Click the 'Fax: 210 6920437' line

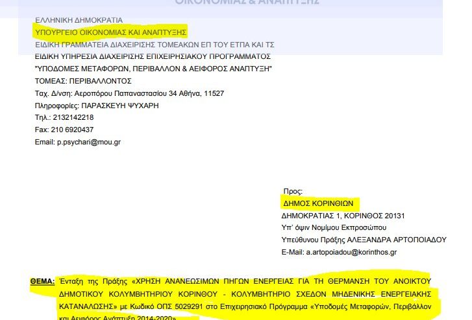[64, 130]
